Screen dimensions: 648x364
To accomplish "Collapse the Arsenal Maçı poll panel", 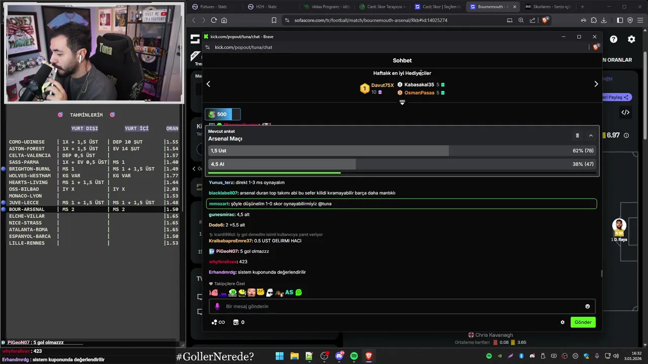I will tap(591, 135).
